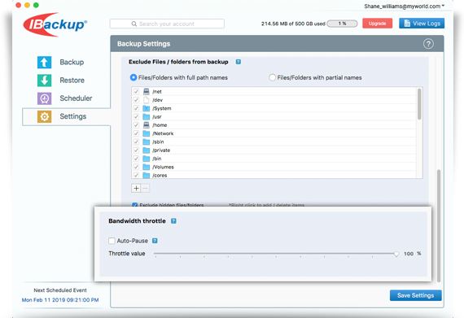The image size is (464, 318).
Task: Enable the Auto-Pause checkbox
Action: (x=112, y=241)
